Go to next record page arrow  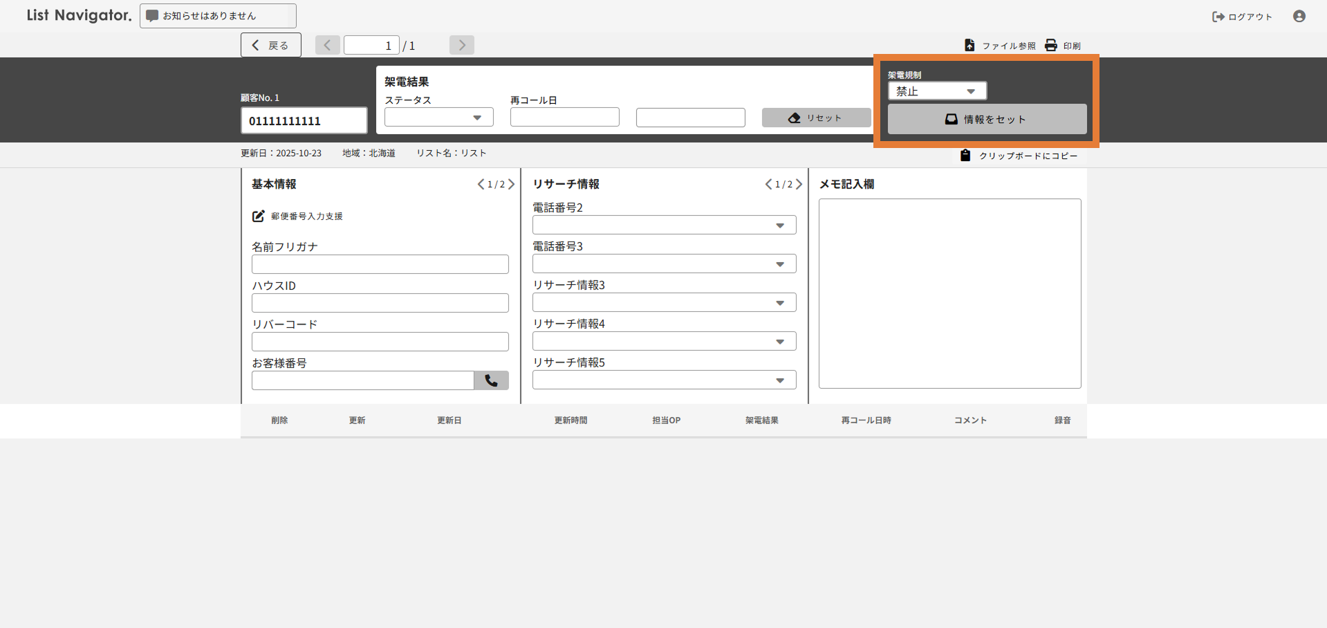(x=461, y=45)
